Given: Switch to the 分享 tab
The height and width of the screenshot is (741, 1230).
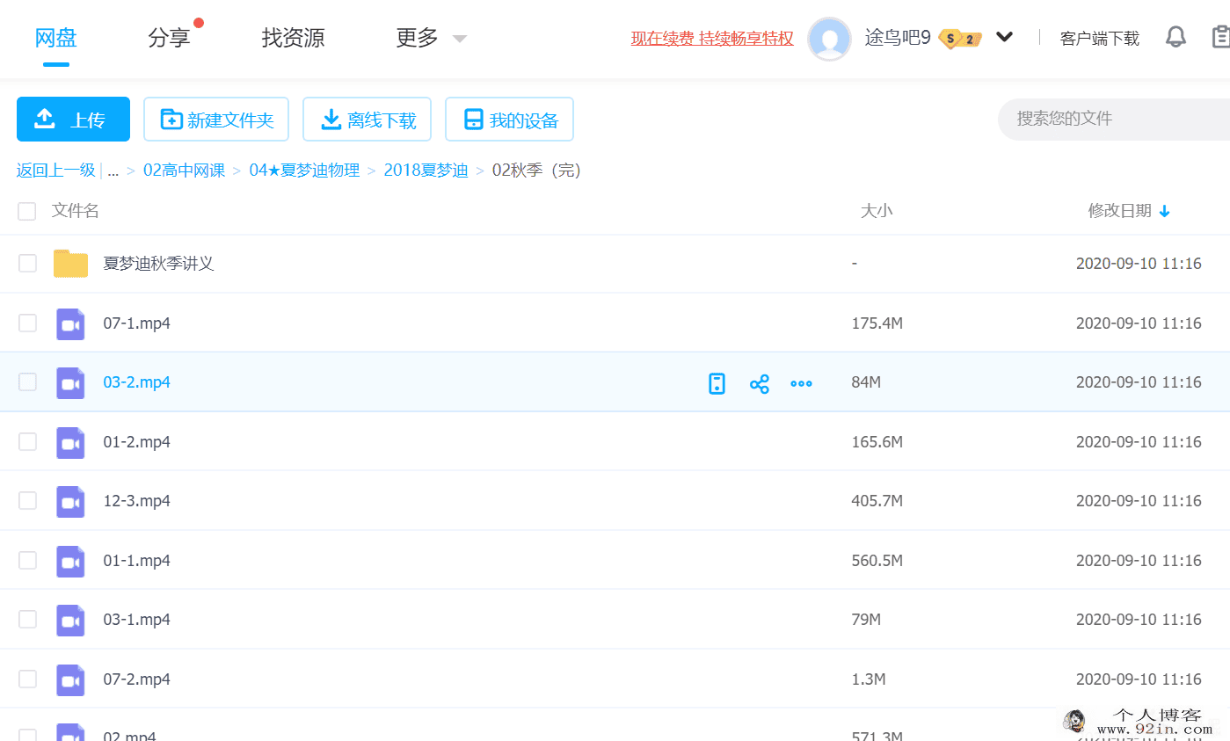Looking at the screenshot, I should coord(169,38).
